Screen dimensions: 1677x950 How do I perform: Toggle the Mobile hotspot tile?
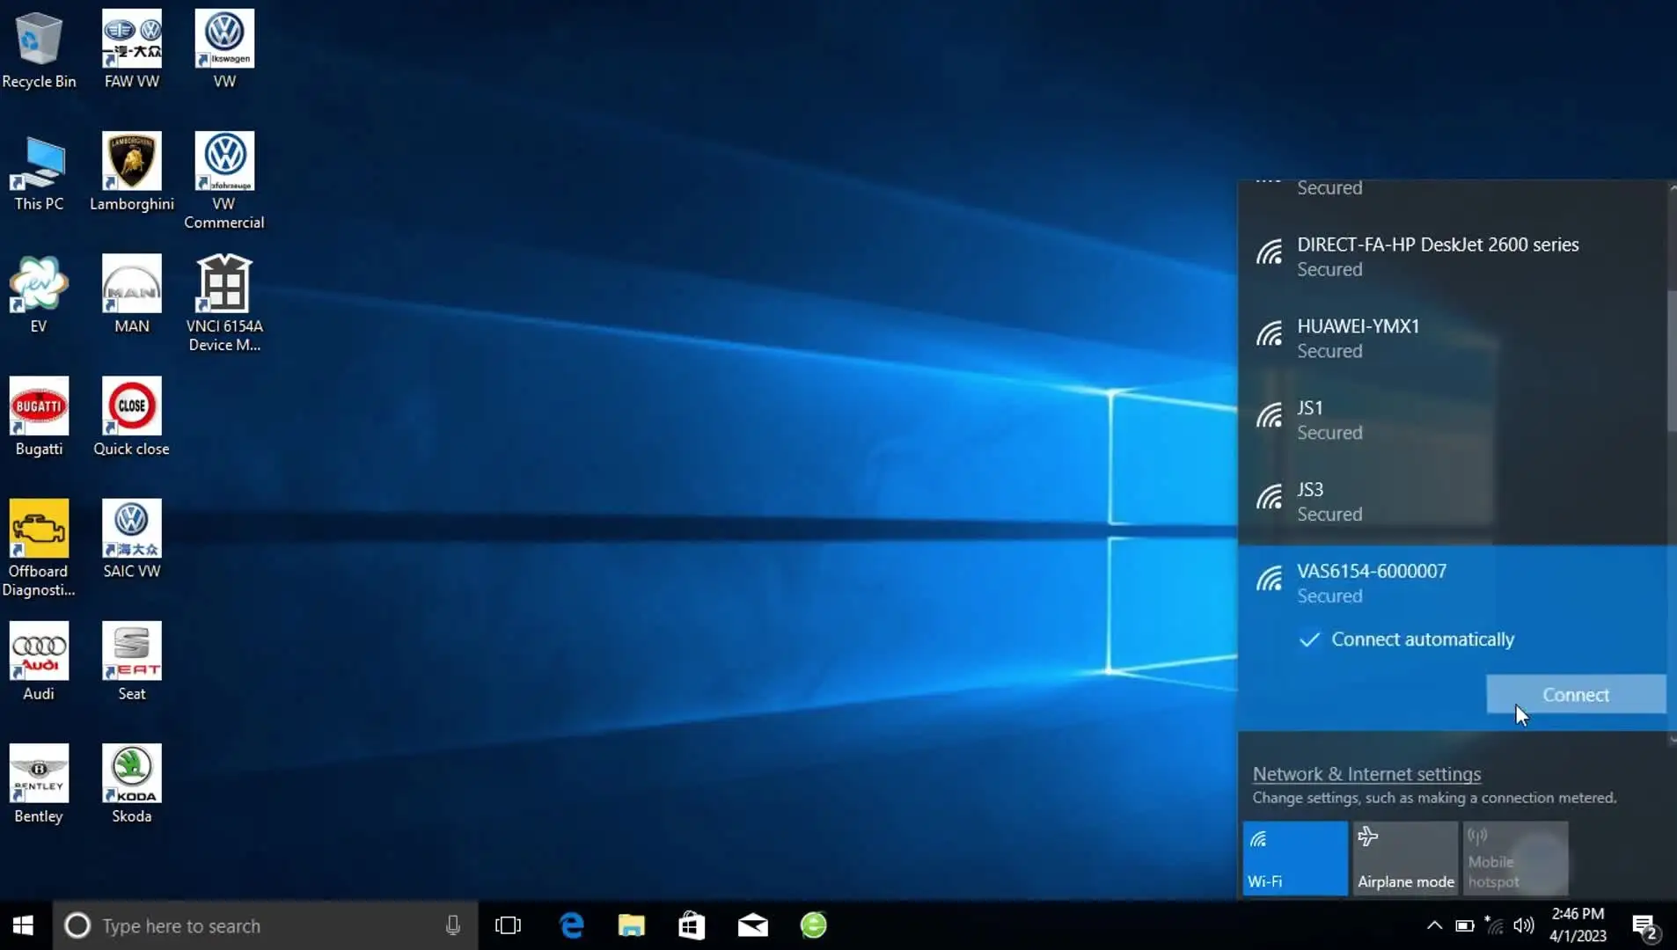[1515, 859]
